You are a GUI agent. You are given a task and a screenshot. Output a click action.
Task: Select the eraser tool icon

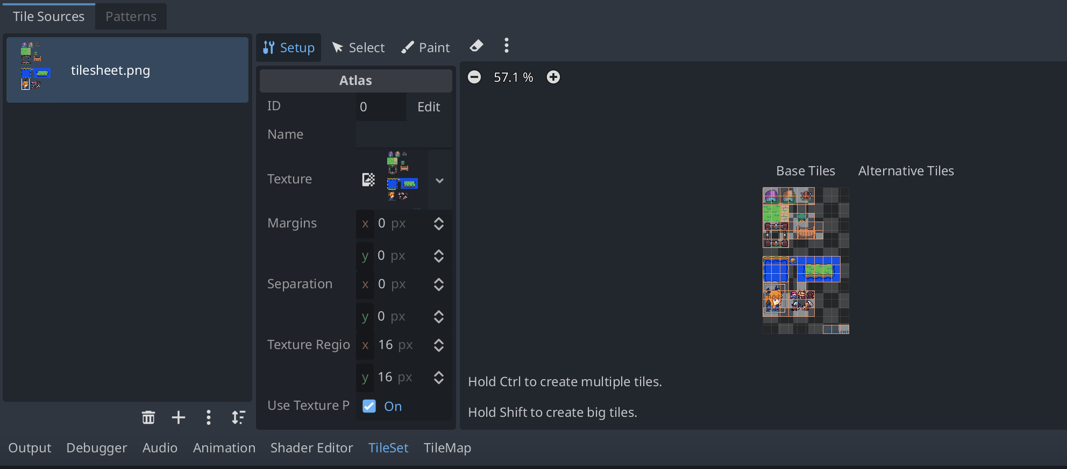point(476,46)
